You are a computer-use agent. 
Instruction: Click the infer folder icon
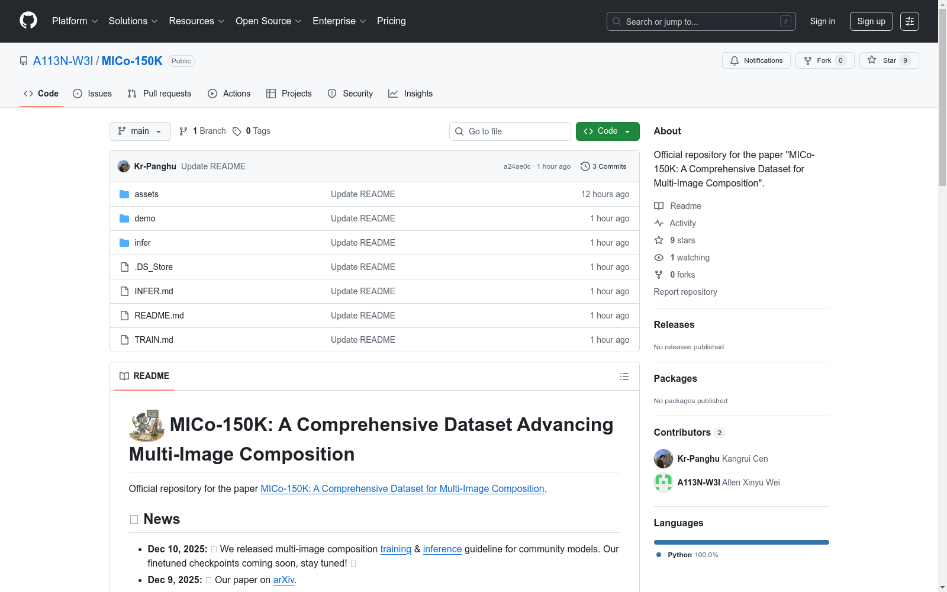click(x=124, y=243)
